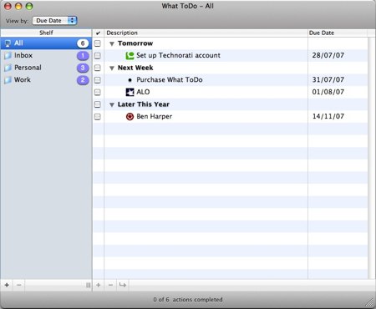The image size is (376, 309).
Task: Click the Inbox count badge showing 1
Action: point(83,55)
